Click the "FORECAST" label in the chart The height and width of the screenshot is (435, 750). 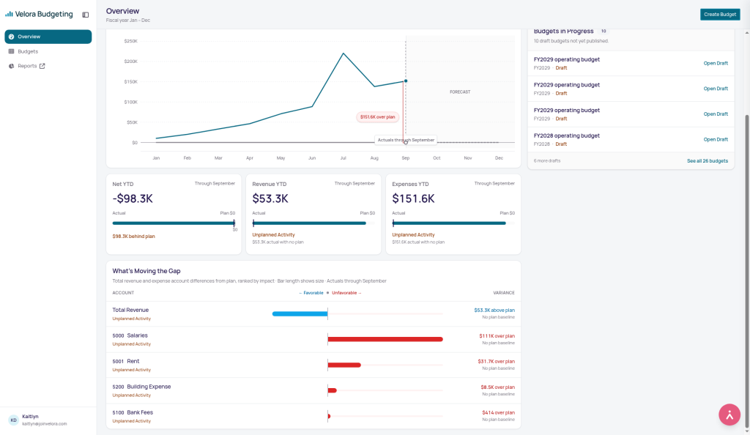click(460, 92)
